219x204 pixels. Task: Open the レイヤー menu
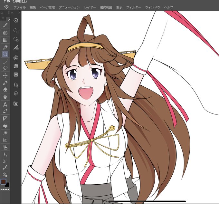point(90,7)
